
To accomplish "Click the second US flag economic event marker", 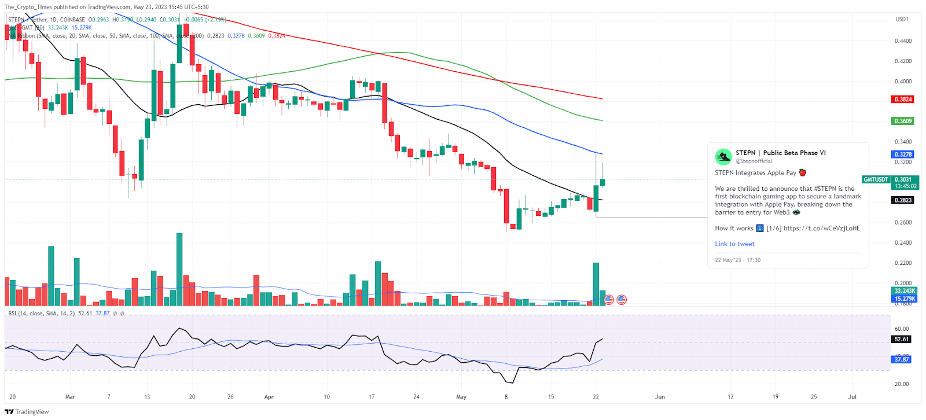I will [x=622, y=300].
